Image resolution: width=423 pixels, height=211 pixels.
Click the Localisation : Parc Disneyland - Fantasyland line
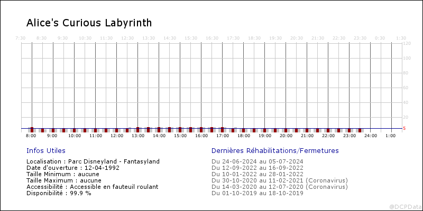point(93,162)
